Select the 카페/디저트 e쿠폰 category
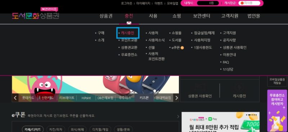 [x=33, y=129]
